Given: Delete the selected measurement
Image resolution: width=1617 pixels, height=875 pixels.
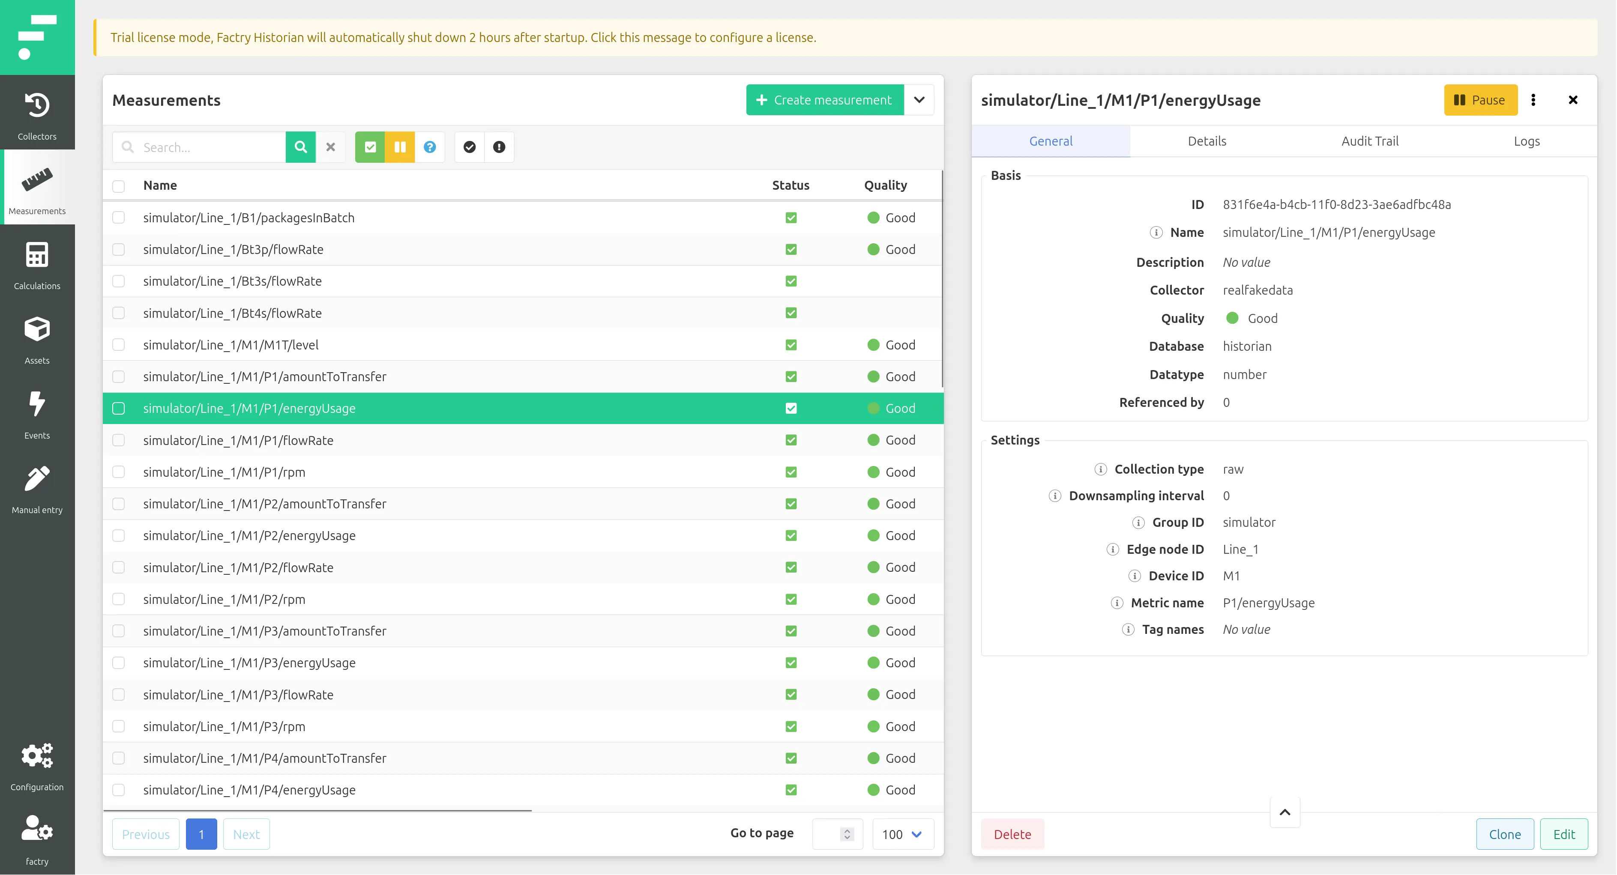Looking at the screenshot, I should (1012, 834).
